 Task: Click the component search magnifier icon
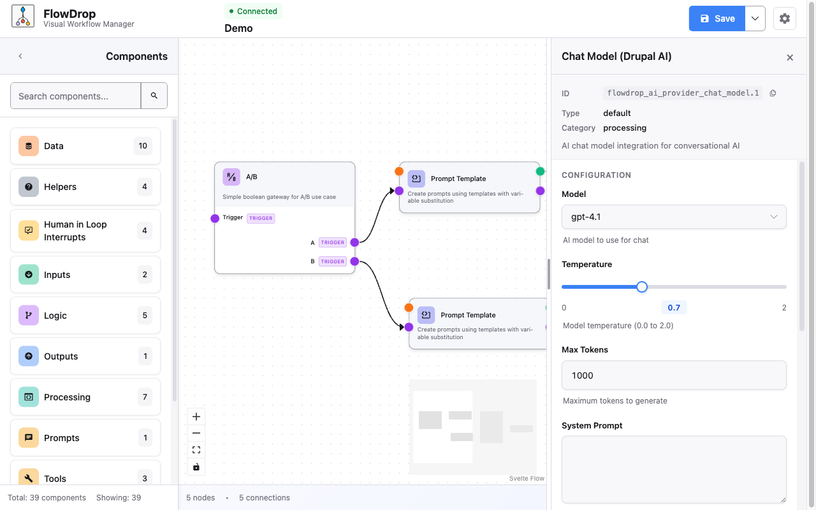[x=154, y=95]
